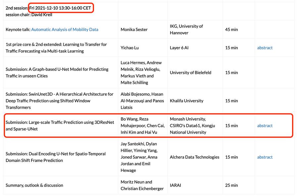
Task: Click the 15 min duration in Layer 6 AI row
Action: click(231, 48)
